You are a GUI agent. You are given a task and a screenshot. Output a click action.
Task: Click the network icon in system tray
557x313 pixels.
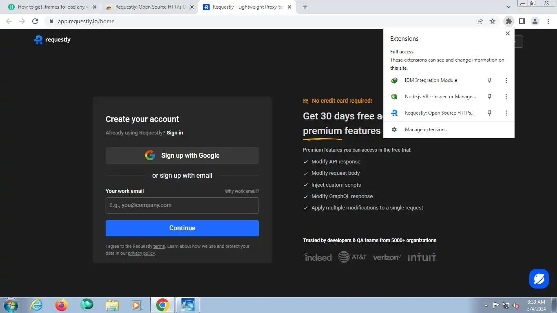506,305
